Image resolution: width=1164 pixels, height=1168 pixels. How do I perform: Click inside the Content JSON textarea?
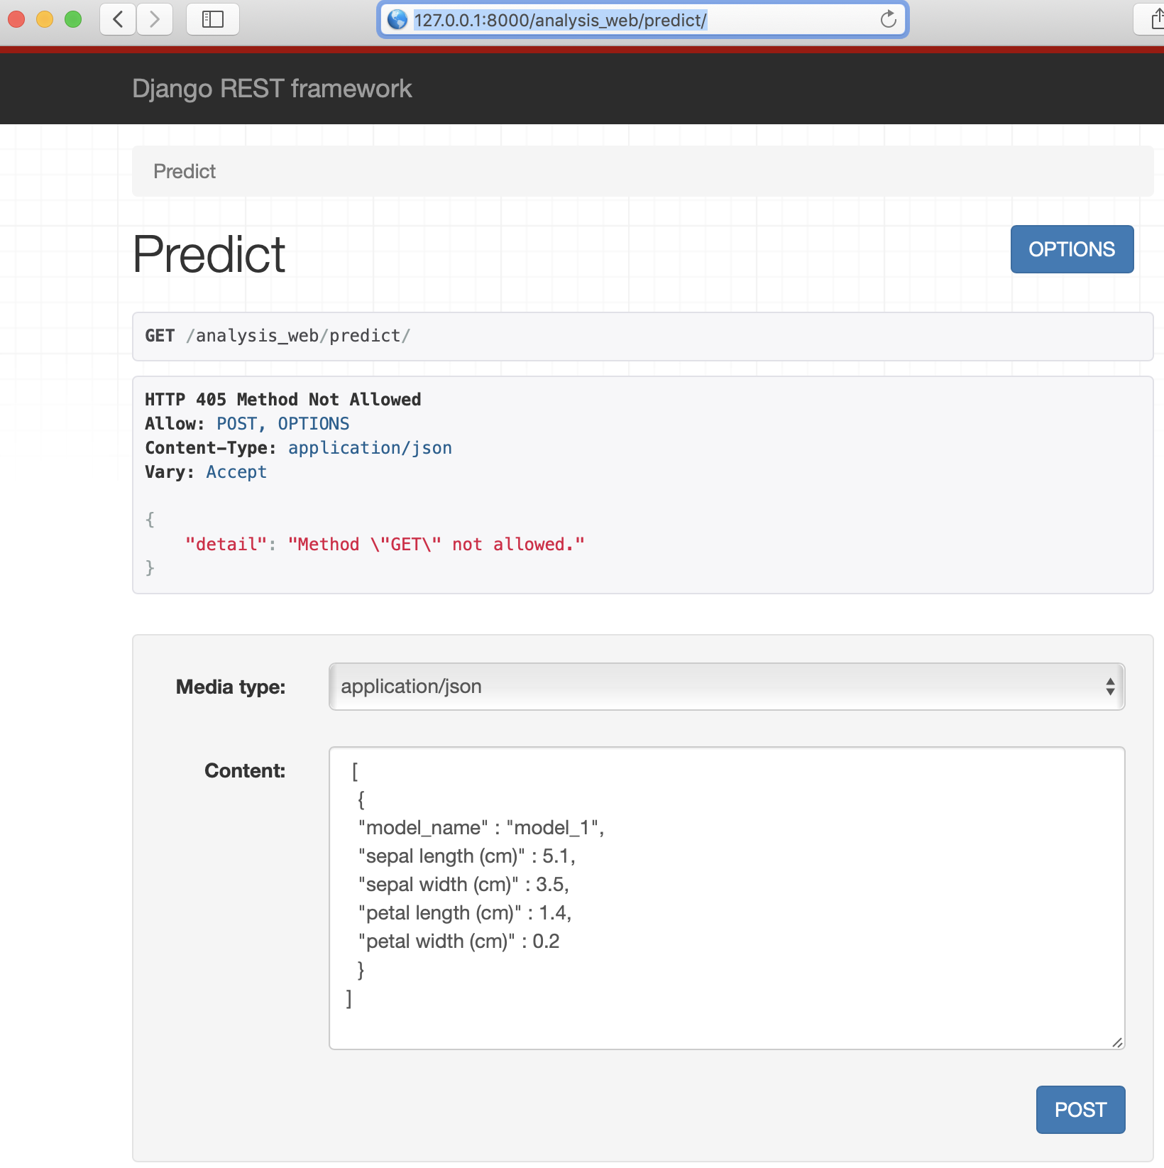pyautogui.click(x=727, y=898)
